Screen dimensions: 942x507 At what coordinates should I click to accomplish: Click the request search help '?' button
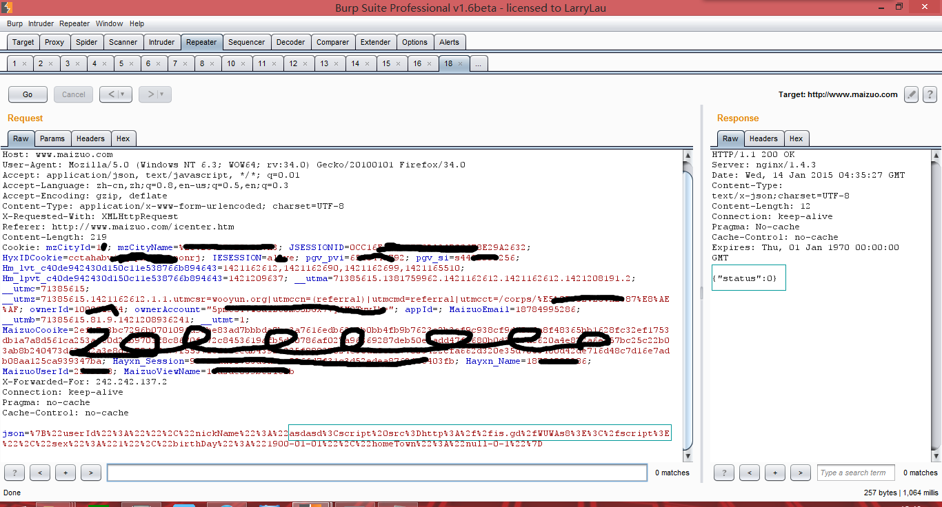pos(14,472)
